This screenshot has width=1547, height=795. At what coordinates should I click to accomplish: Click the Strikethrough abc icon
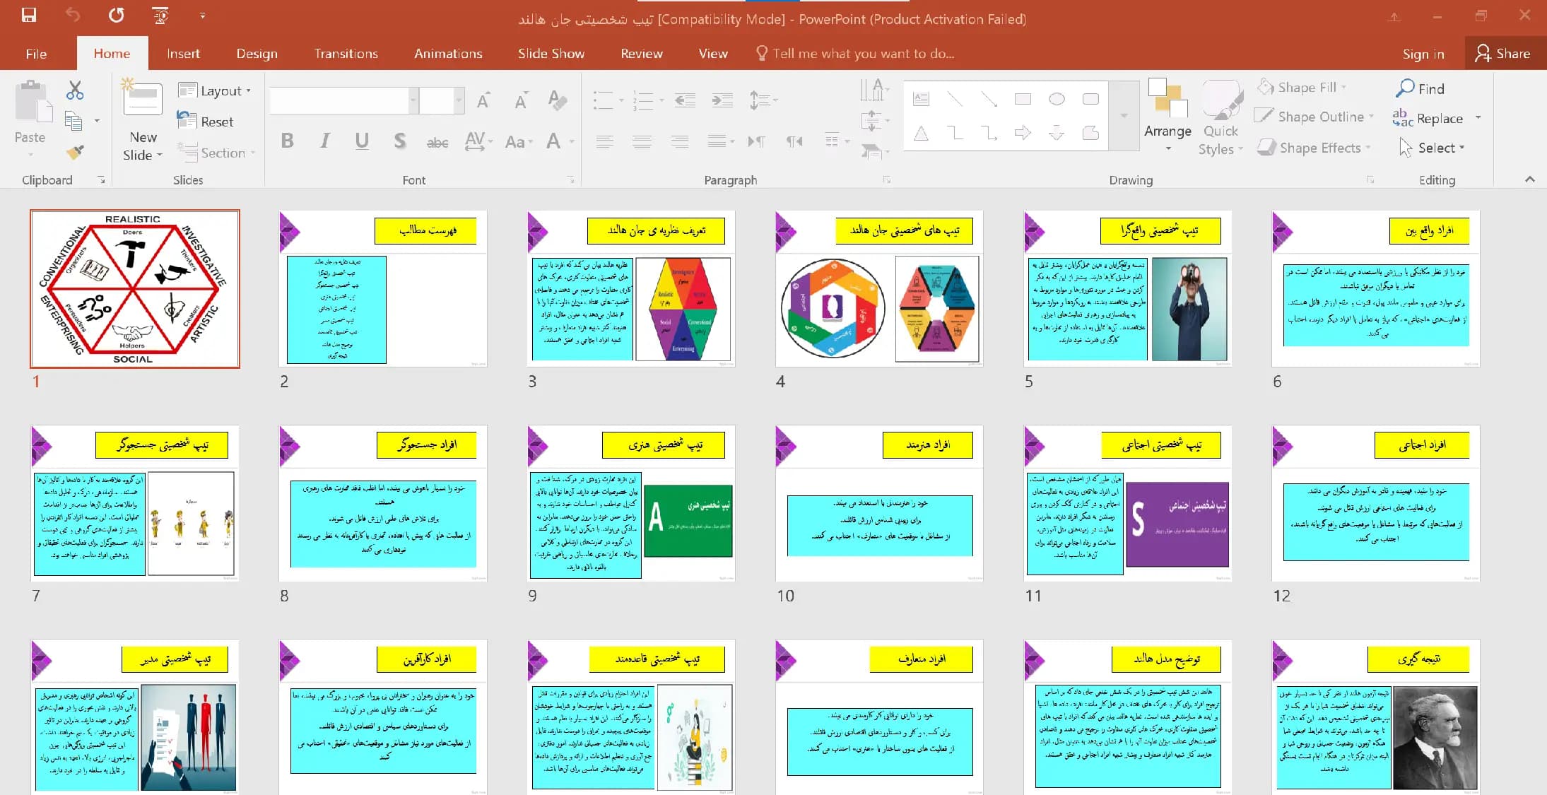(x=437, y=142)
